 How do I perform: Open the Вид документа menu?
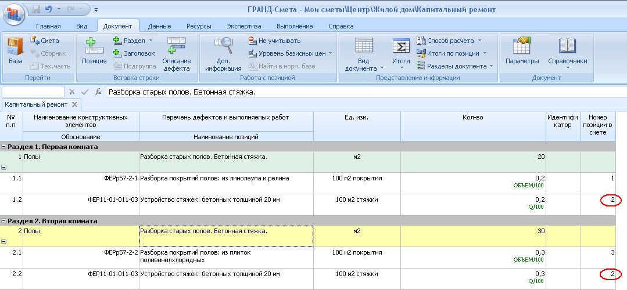(x=364, y=54)
